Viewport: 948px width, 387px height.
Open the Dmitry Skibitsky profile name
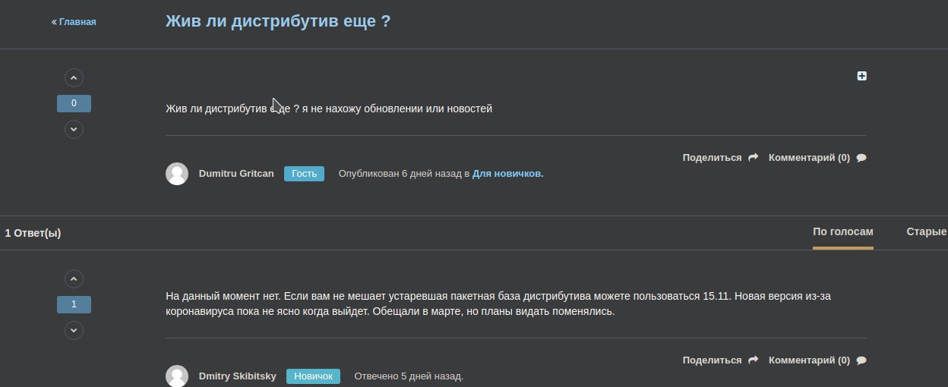[x=237, y=376]
